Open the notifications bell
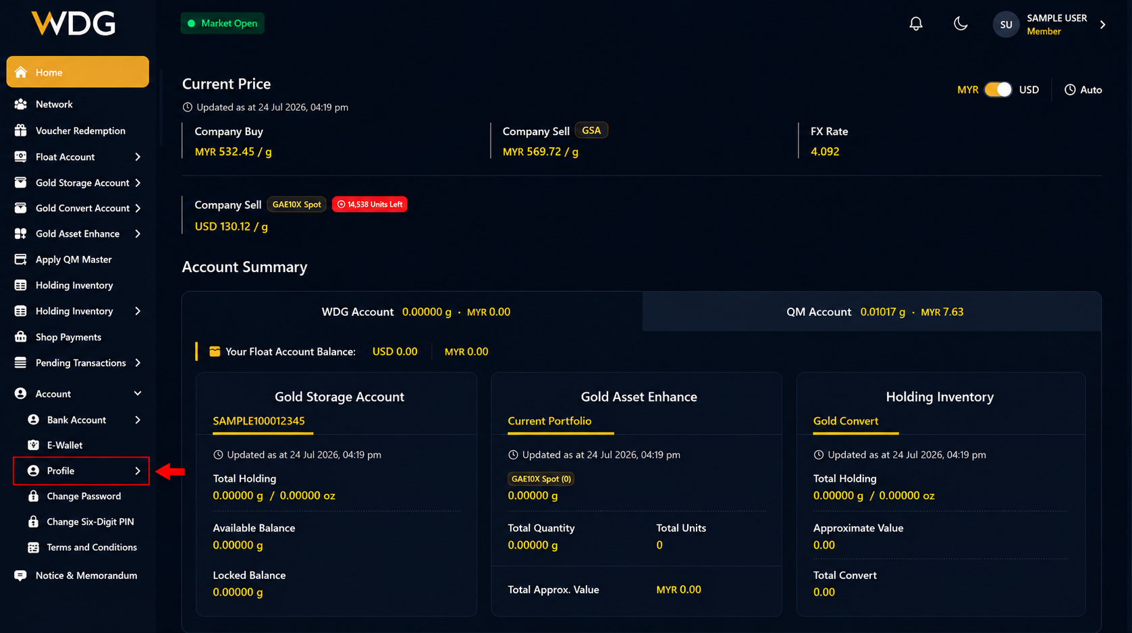The width and height of the screenshot is (1132, 633). pyautogui.click(x=915, y=24)
